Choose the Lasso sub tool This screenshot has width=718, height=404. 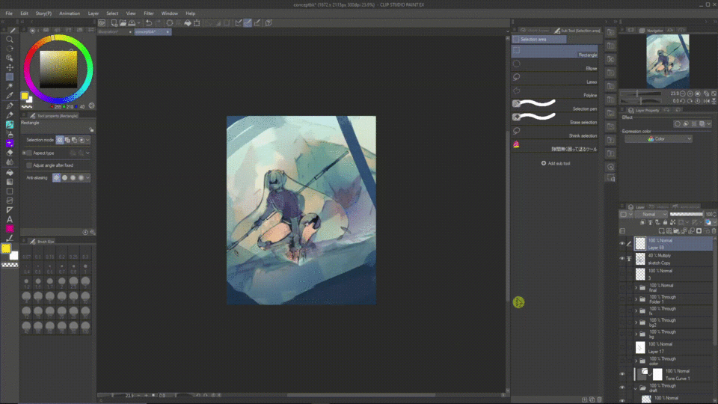[554, 79]
